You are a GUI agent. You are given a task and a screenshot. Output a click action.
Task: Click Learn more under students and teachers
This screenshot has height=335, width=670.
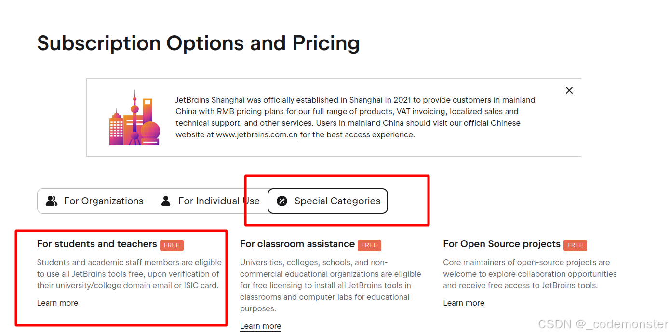pyautogui.click(x=57, y=303)
